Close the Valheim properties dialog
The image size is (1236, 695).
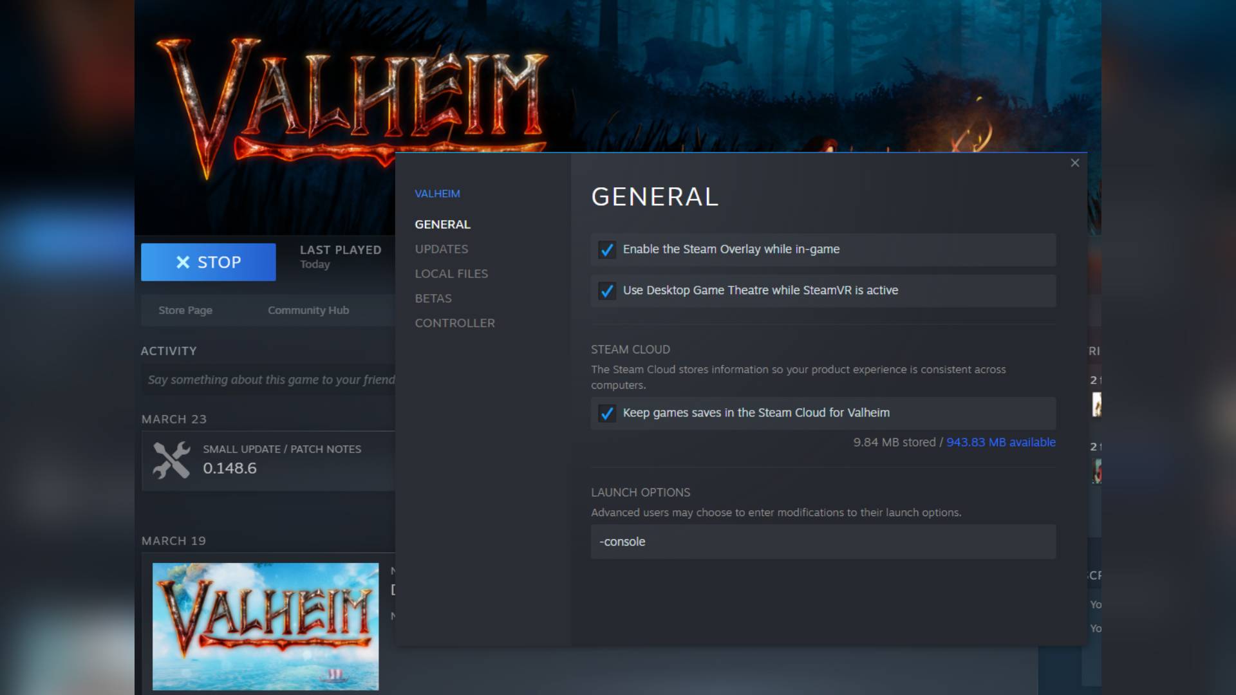pos(1074,163)
